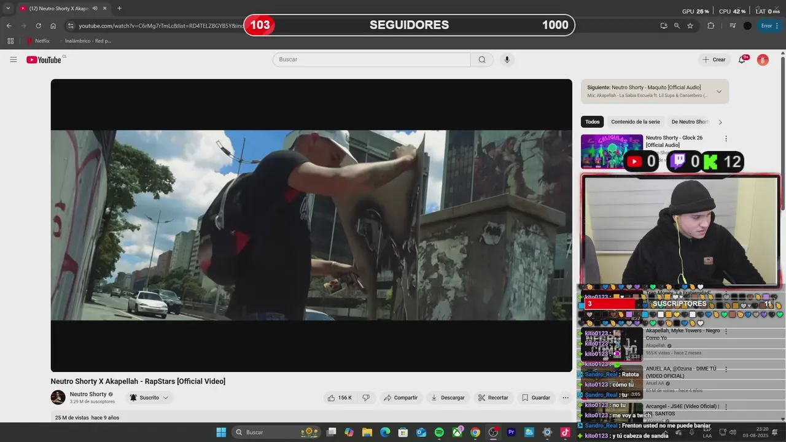Go to YouTube home via logo
Viewport: 786px width, 442px height.
point(44,60)
